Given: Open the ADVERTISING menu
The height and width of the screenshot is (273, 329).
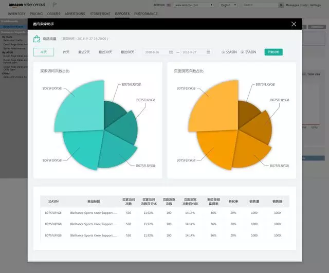Looking at the screenshot, I should click(75, 14).
